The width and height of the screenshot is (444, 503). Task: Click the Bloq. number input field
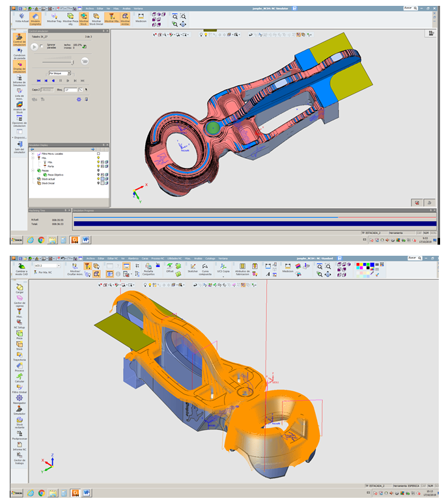tap(70, 90)
